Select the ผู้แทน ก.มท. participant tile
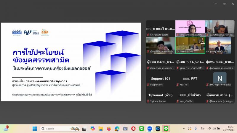The height and width of the screenshot is (133, 237). pos(160,62)
